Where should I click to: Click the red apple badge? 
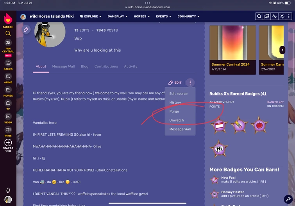tap(259, 125)
